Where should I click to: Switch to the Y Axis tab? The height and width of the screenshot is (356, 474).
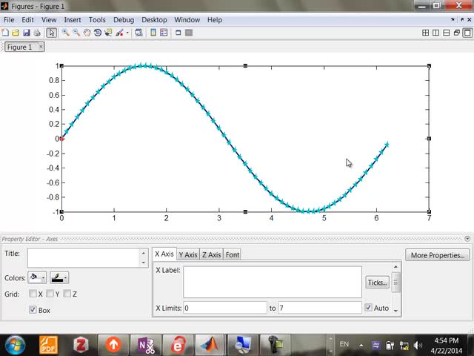pyautogui.click(x=188, y=254)
